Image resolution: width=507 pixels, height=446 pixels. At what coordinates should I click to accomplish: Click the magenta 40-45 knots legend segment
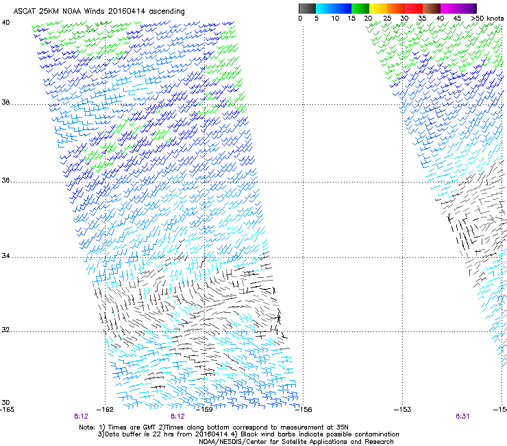click(x=449, y=8)
